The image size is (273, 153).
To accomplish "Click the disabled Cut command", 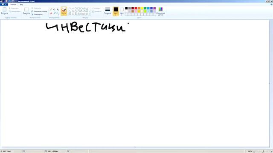I will (14, 8).
